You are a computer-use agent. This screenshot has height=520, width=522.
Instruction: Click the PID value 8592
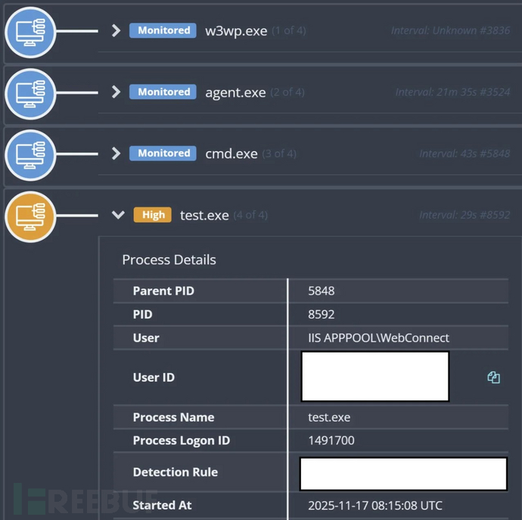click(x=322, y=314)
